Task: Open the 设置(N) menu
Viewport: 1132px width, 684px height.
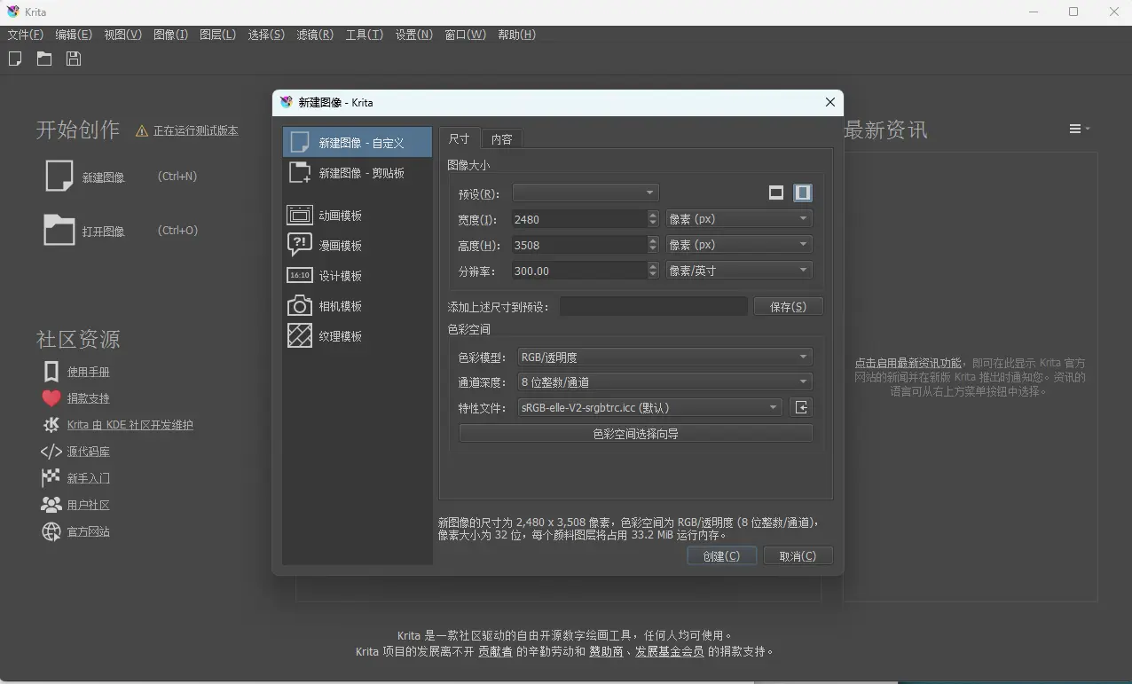Action: 414,35
